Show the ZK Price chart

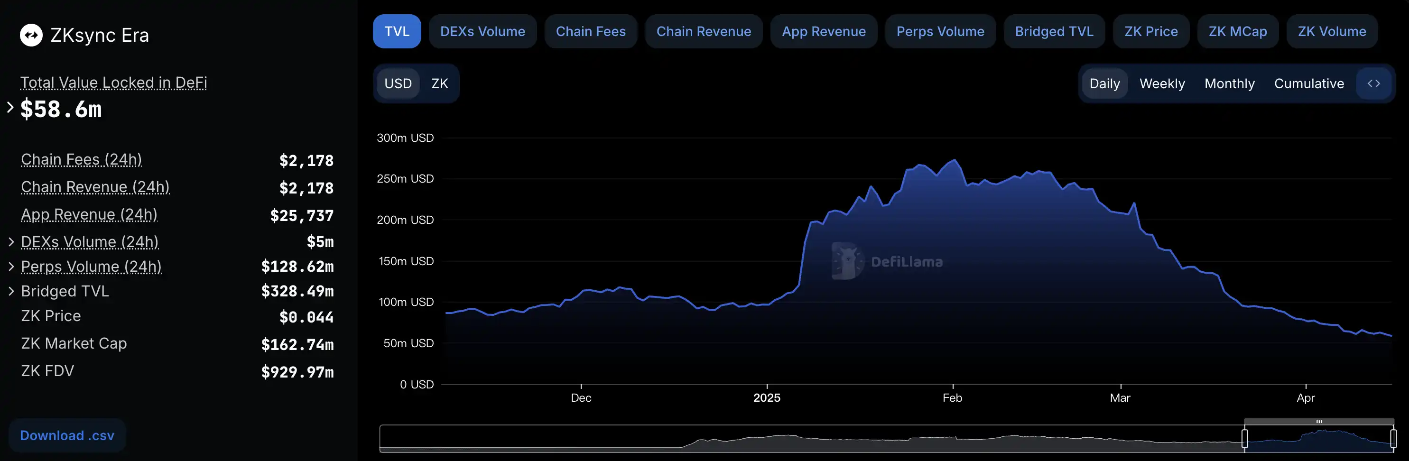coord(1150,32)
